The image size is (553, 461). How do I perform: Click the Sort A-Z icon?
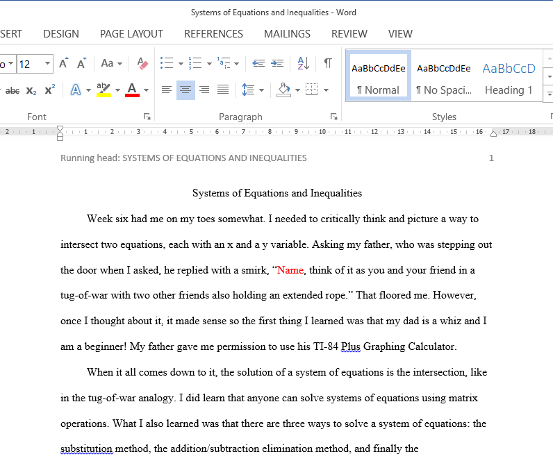point(304,63)
